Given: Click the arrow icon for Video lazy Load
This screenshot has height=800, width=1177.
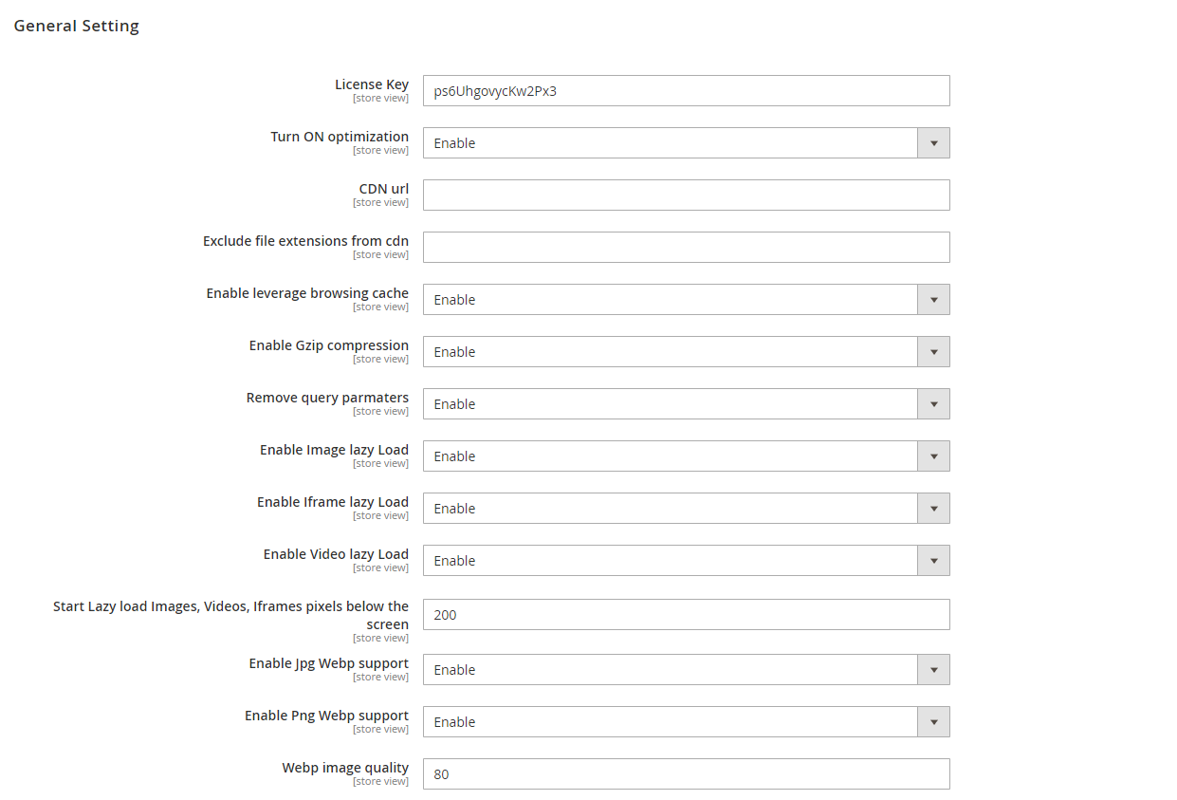Looking at the screenshot, I should [x=933, y=561].
